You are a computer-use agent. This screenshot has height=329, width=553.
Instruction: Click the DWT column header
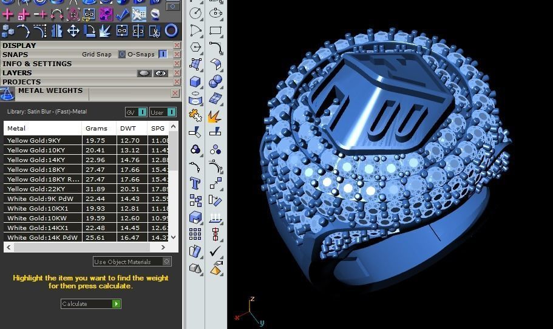pos(132,128)
